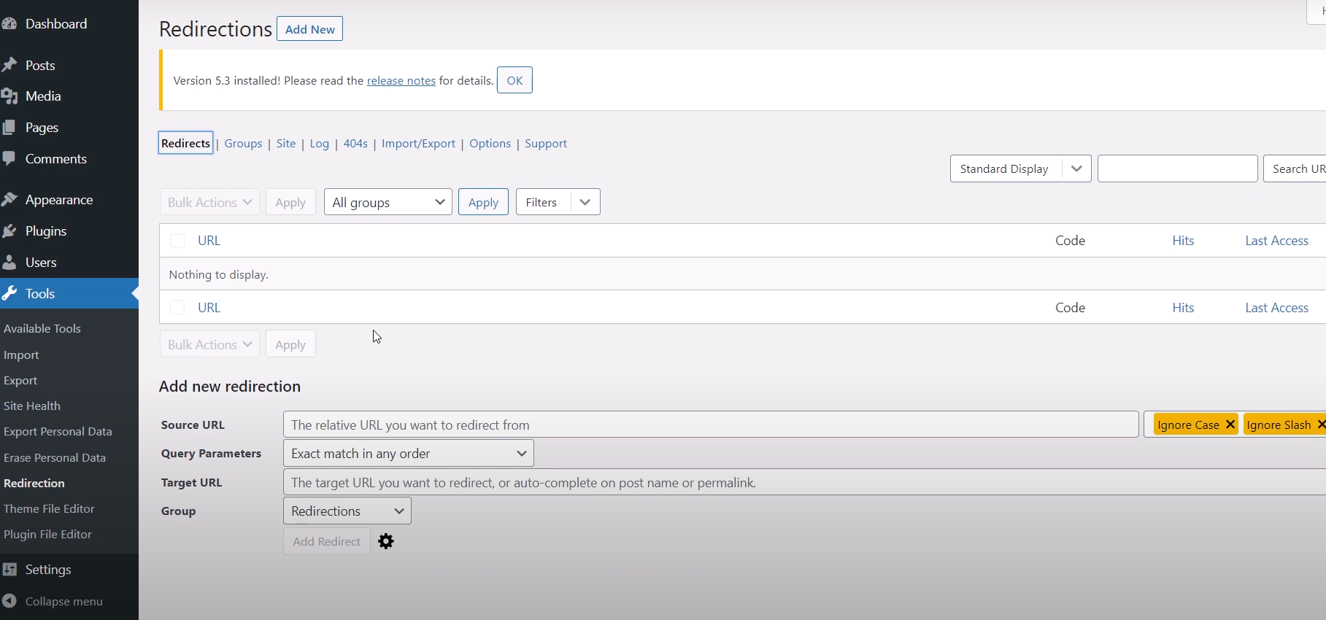Click the Media icon in the sidebar
The image size is (1326, 620).
click(9, 96)
